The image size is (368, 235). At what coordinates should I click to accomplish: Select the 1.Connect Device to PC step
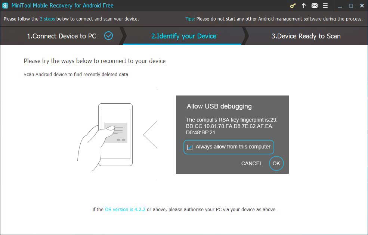click(x=62, y=36)
